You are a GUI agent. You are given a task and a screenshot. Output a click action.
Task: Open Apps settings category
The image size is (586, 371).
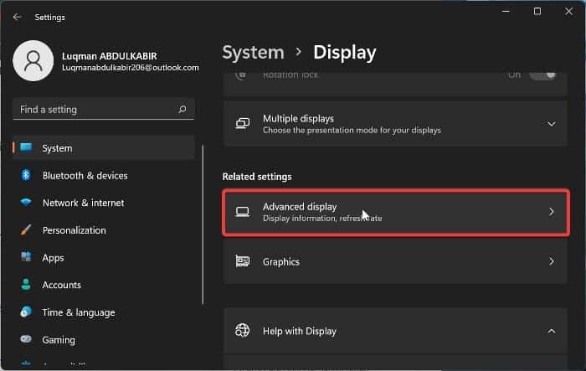[x=53, y=258]
